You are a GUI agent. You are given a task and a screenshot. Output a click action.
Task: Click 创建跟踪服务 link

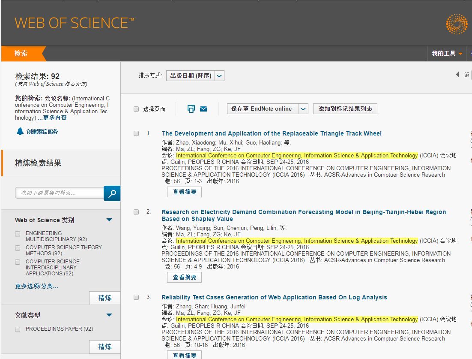[42, 132]
